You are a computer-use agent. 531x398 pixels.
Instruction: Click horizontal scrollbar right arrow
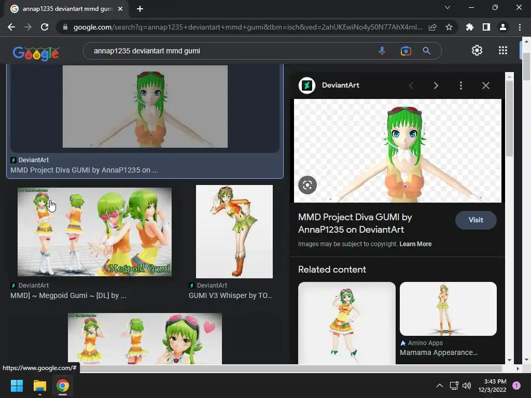pos(518,368)
